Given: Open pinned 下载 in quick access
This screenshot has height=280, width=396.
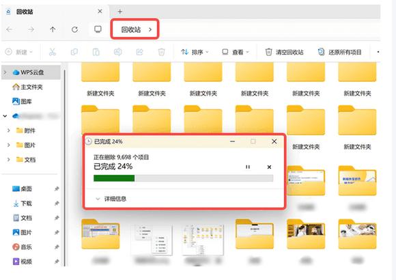Looking at the screenshot, I should (23, 204).
